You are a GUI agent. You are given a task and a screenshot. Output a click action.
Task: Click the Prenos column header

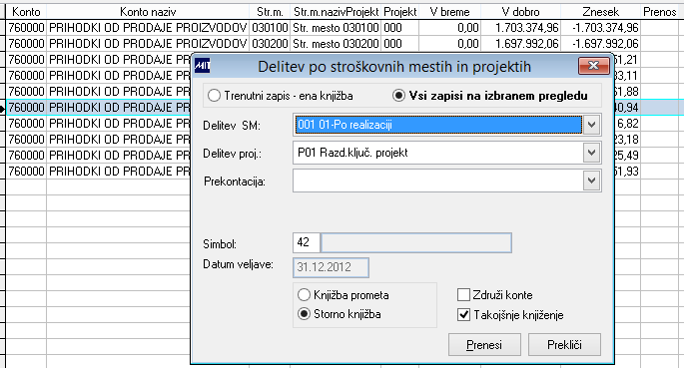[x=660, y=12]
